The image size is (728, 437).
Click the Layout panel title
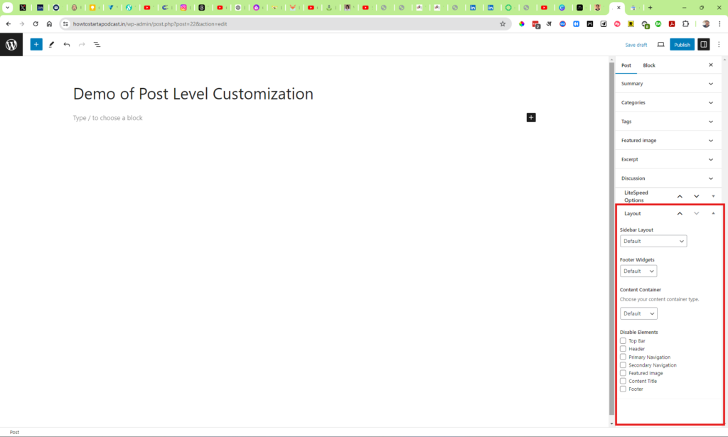[632, 213]
